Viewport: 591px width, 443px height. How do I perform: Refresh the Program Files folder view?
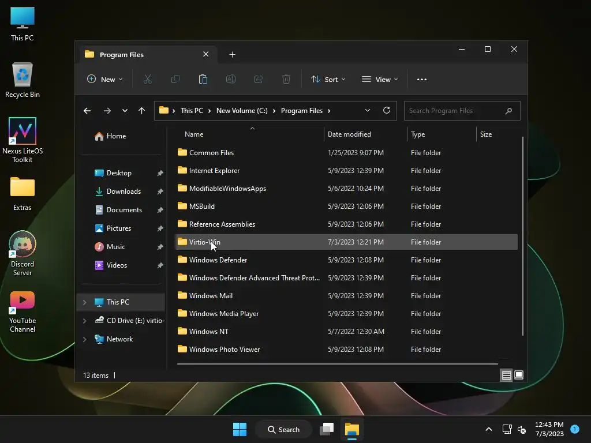(x=386, y=110)
